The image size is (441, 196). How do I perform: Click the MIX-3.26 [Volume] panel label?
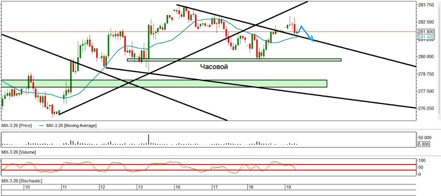pos(18,152)
